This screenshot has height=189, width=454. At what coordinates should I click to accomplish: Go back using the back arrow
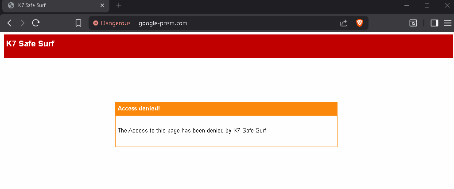(x=9, y=23)
